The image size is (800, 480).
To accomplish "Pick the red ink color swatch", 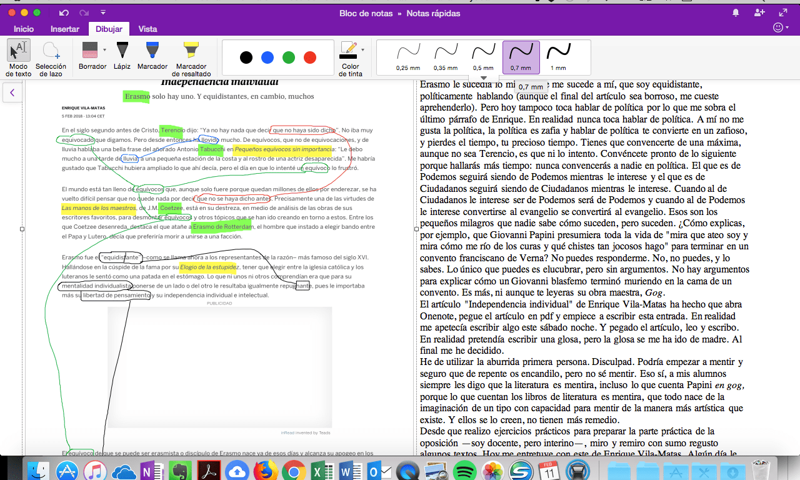I will [x=309, y=57].
